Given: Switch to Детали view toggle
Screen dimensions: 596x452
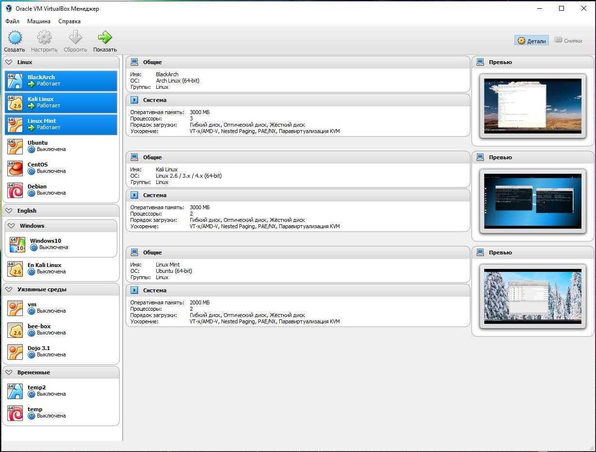Looking at the screenshot, I should click(531, 41).
